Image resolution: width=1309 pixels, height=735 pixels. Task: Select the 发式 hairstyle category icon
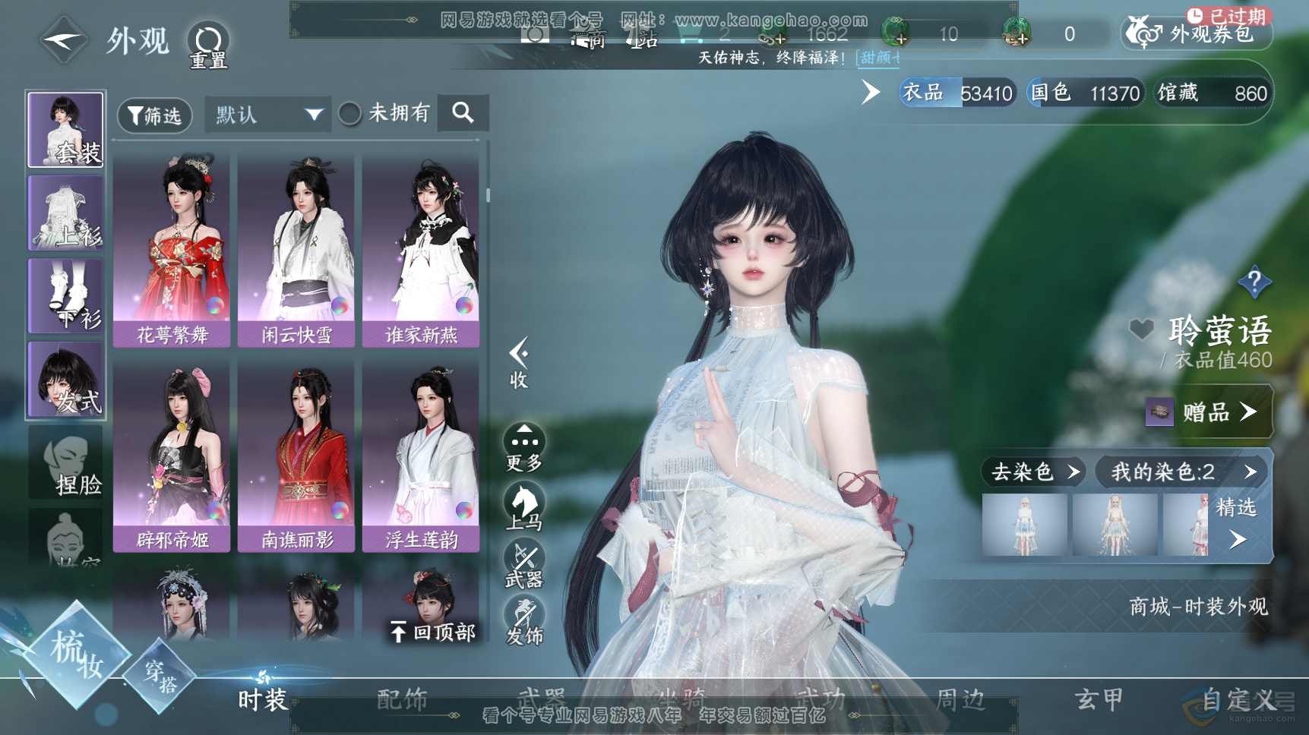click(x=66, y=379)
